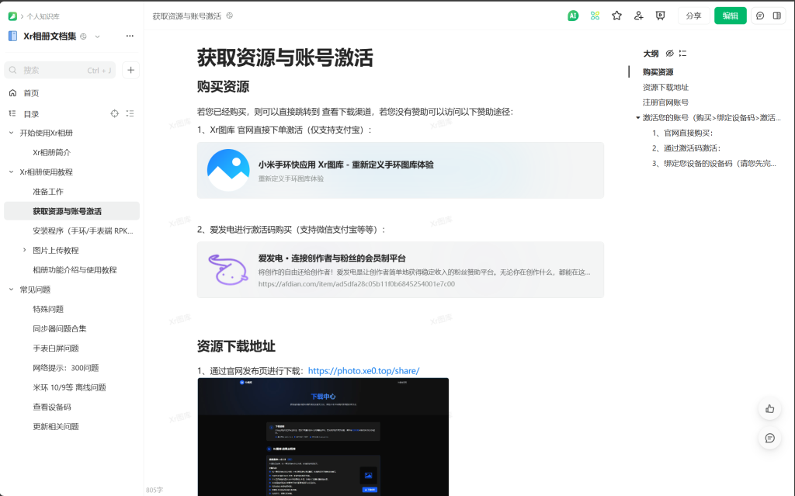Open the four-dot apps icon in header
The image size is (795, 496).
pyautogui.click(x=595, y=16)
